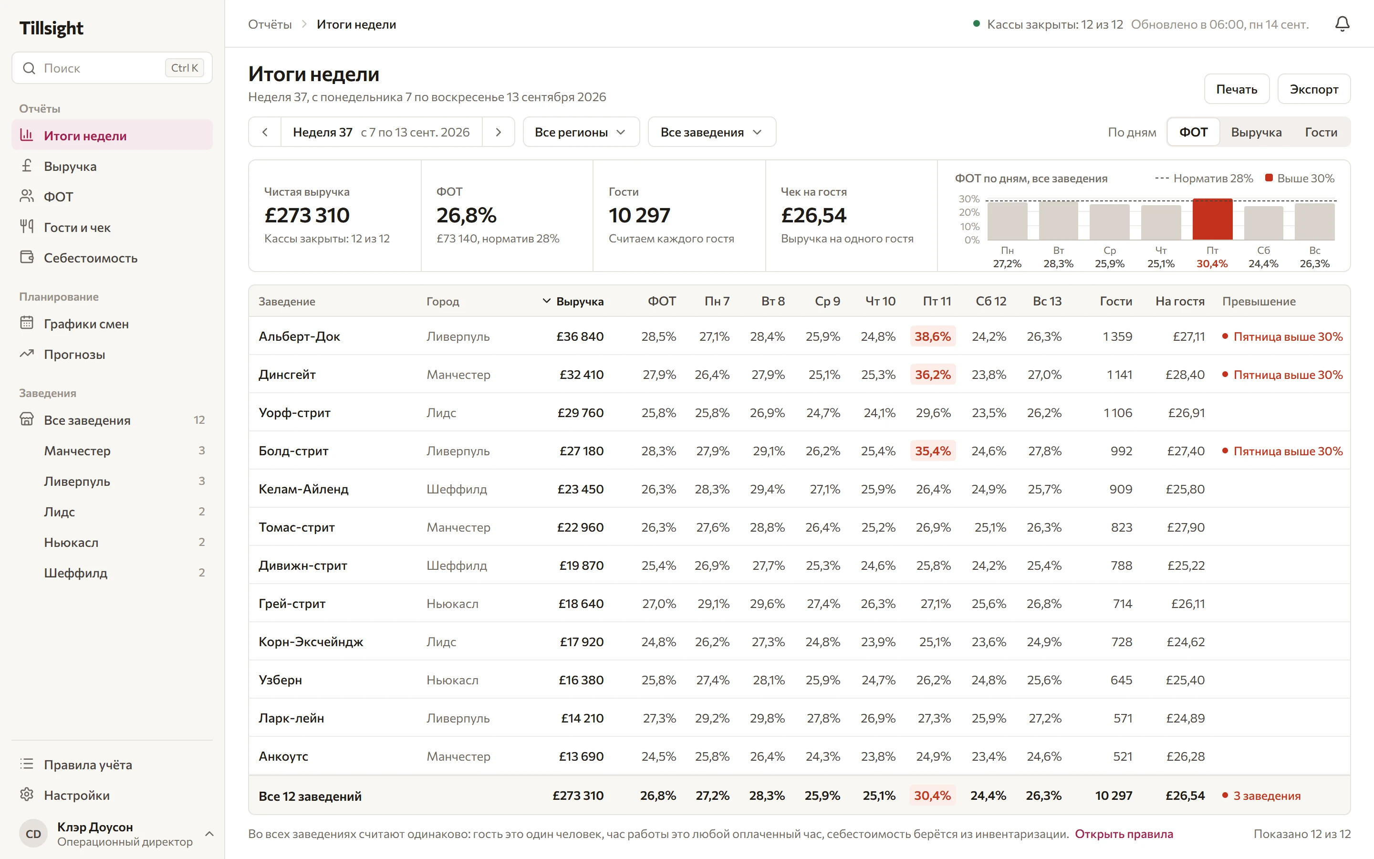The image size is (1374, 859).
Task: Select Манчестер in sidebar venues
Action: point(112,450)
